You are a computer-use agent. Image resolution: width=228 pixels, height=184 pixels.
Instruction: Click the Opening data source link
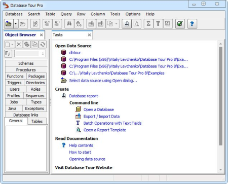pos(87,159)
